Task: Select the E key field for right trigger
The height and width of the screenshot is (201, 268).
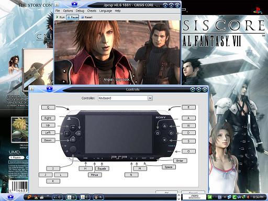Action: [x=188, y=107]
